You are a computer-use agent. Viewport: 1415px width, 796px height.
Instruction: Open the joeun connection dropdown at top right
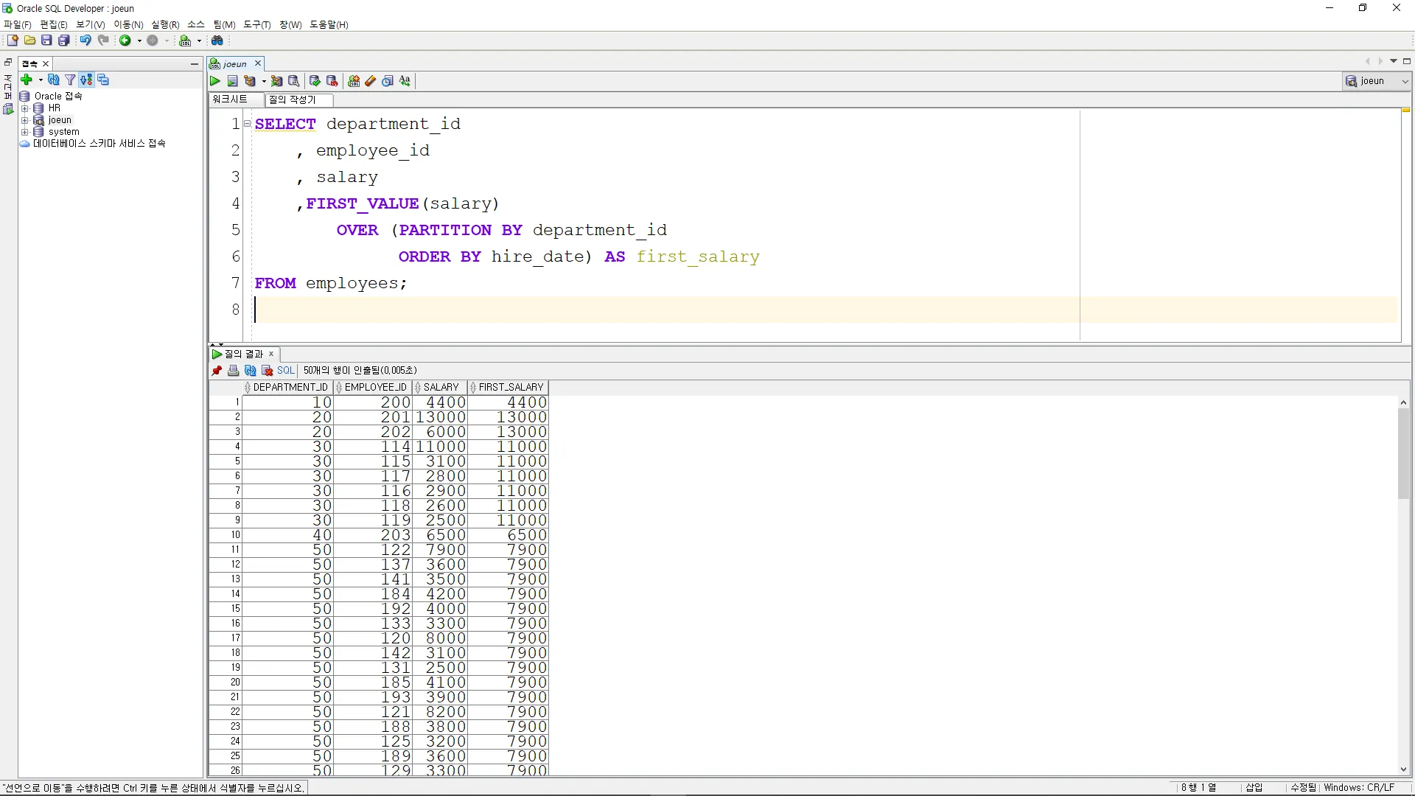click(x=1405, y=81)
